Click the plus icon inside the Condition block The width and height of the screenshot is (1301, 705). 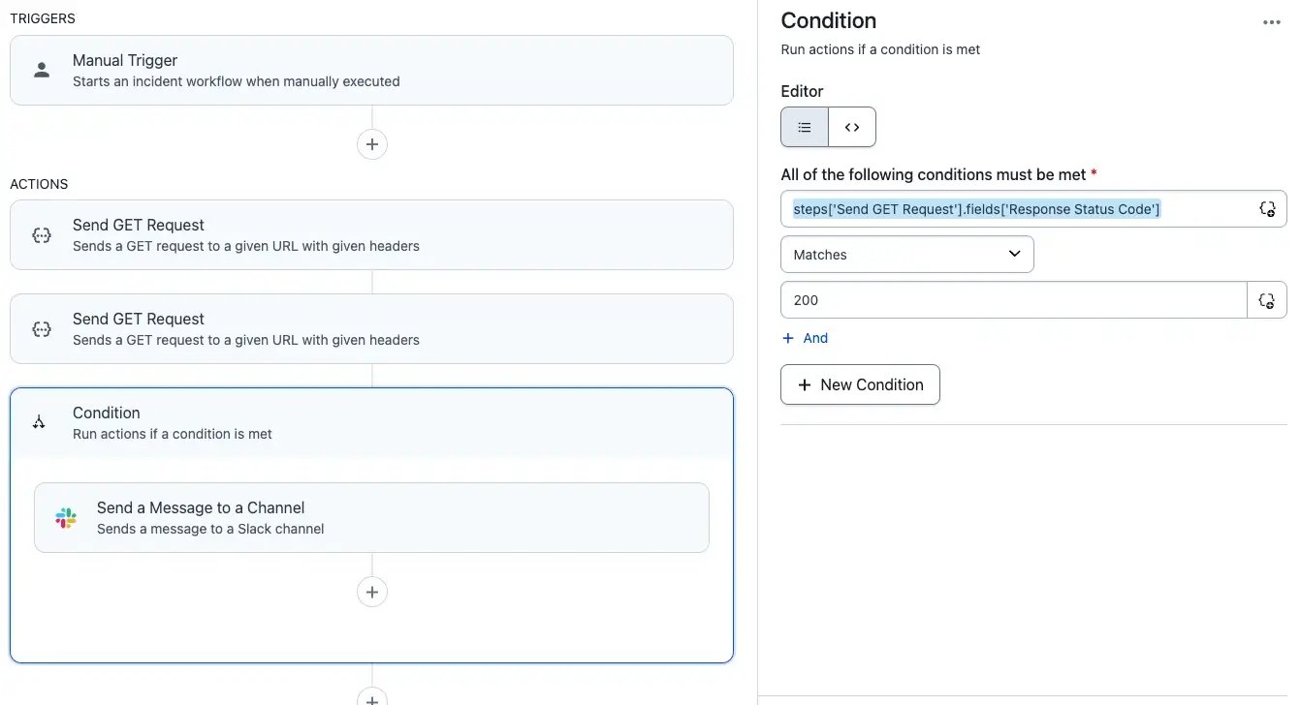372,592
